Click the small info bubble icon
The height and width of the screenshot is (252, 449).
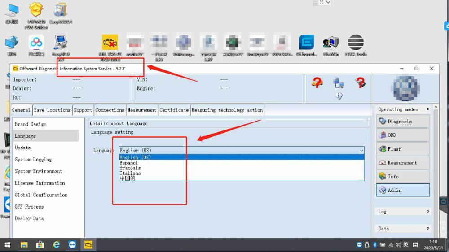click(339, 96)
